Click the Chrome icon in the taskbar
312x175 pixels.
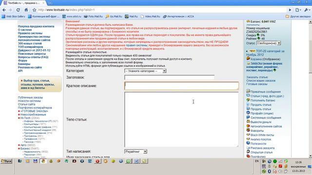click(x=43, y=161)
